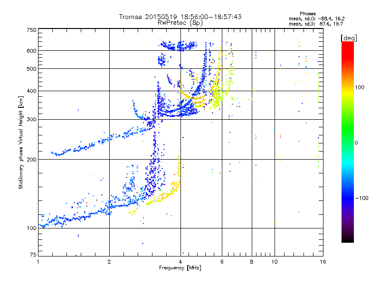Click the '0' colorbar tick label
Viewport: 380px width, 285px height.
tap(356, 142)
